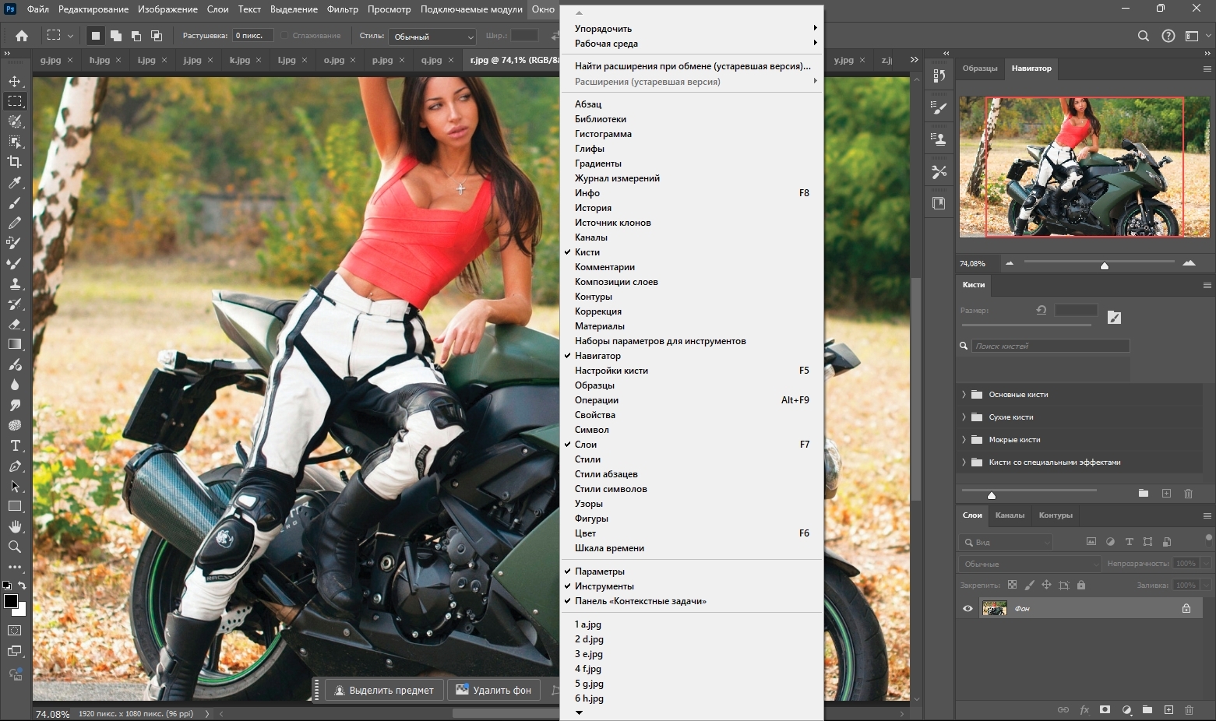1216x721 pixels.
Task: Open the Edit Toolbar three-dots button
Action: [15, 567]
